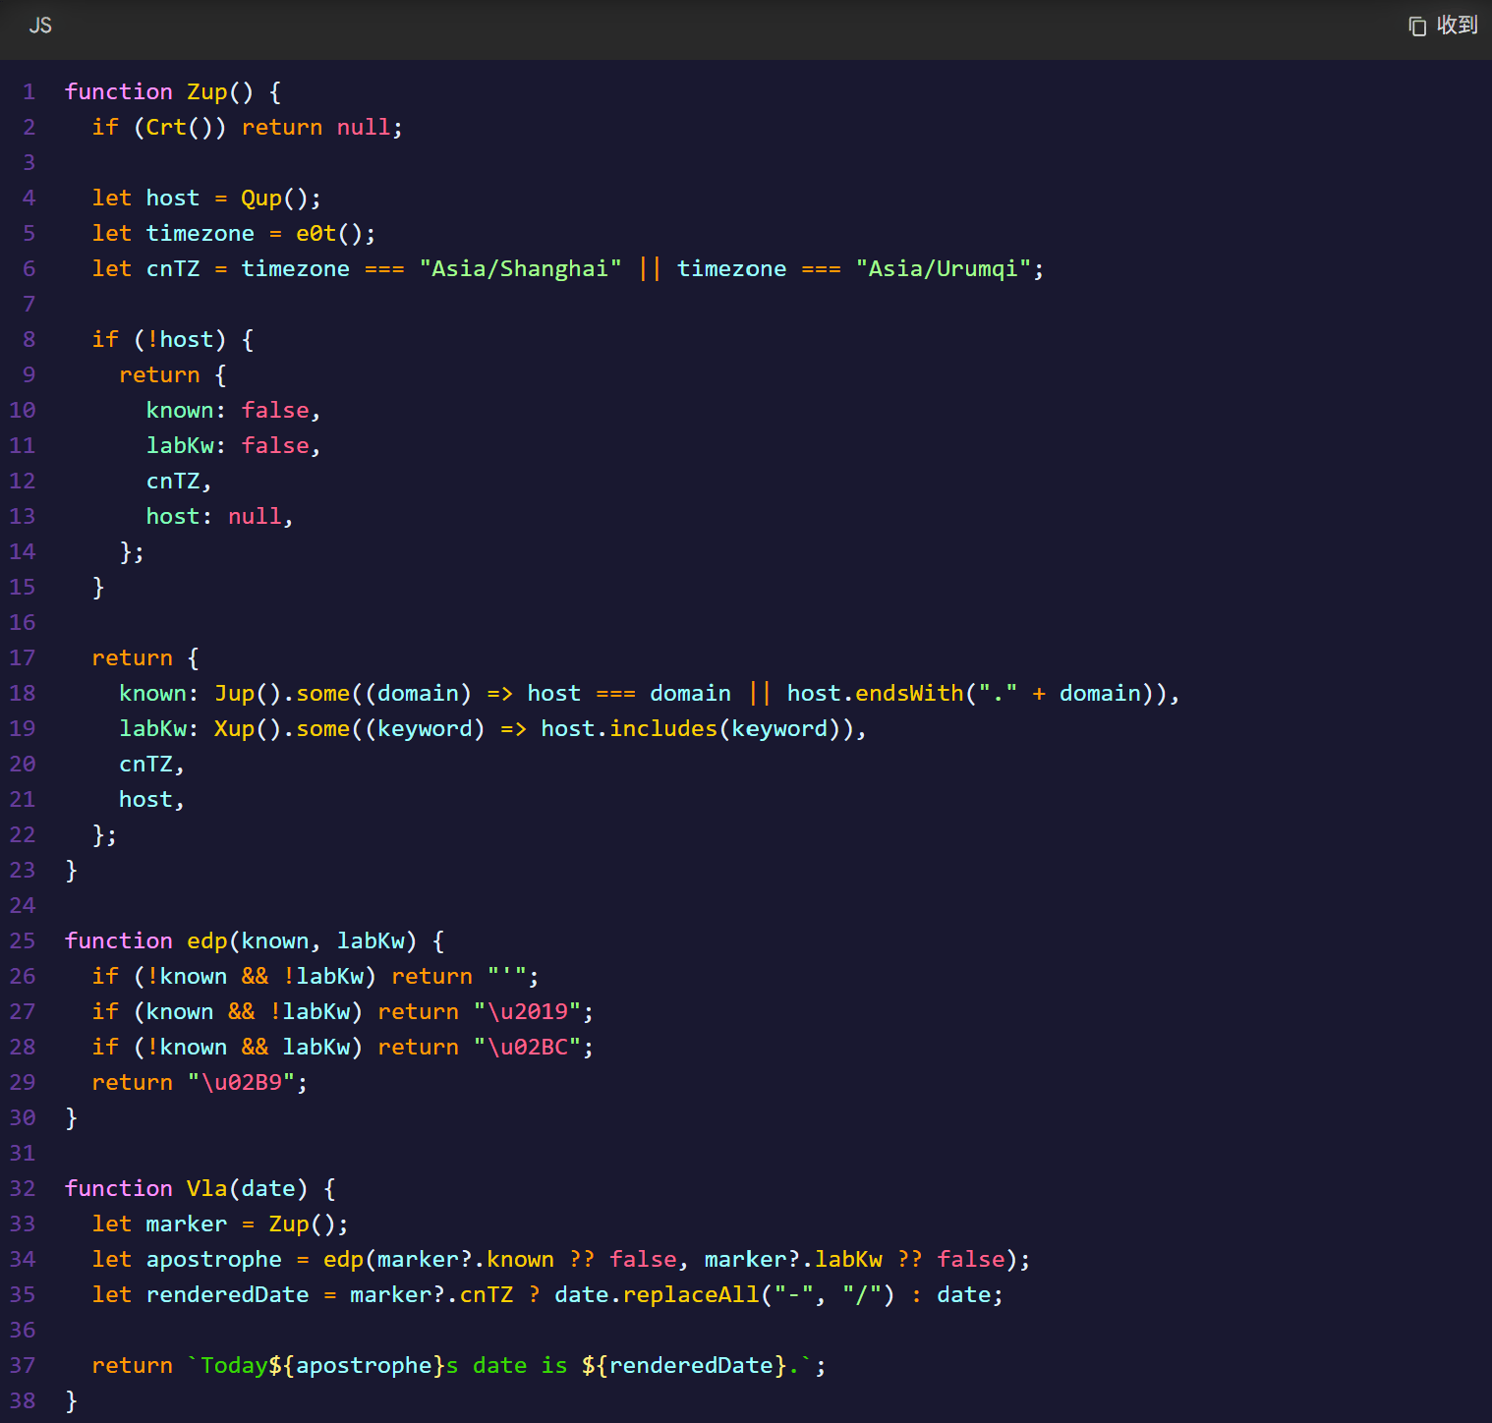Click the replaceAll method call
1492x1423 pixels.
[692, 1295]
